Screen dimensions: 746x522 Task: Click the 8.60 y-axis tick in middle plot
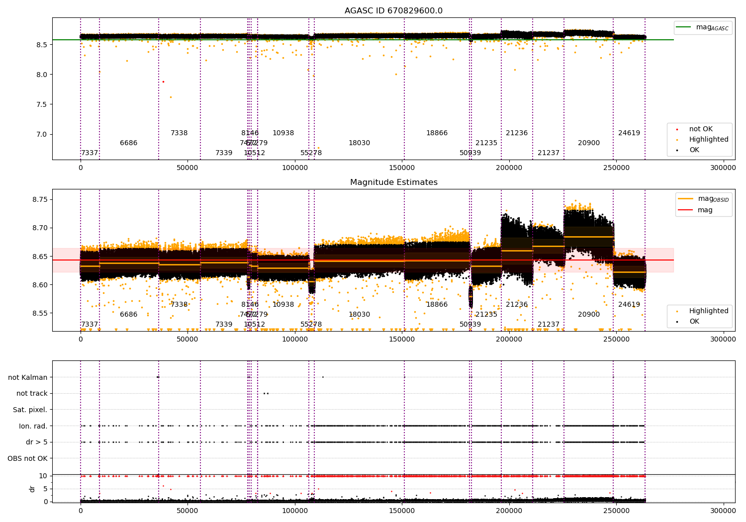click(x=39, y=285)
